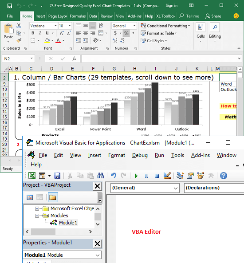Click Break pause icon in VBA toolbar

[146, 176]
